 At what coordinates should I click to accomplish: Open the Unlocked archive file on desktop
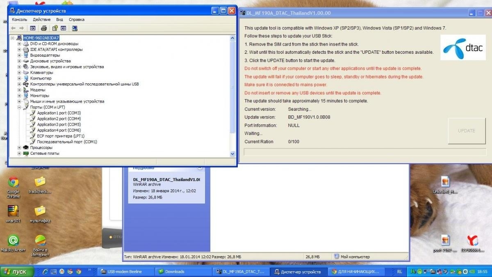point(445,185)
